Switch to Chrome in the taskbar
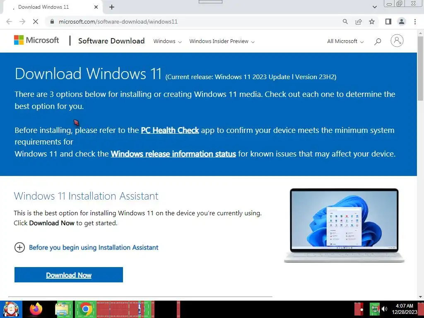 tap(86, 309)
